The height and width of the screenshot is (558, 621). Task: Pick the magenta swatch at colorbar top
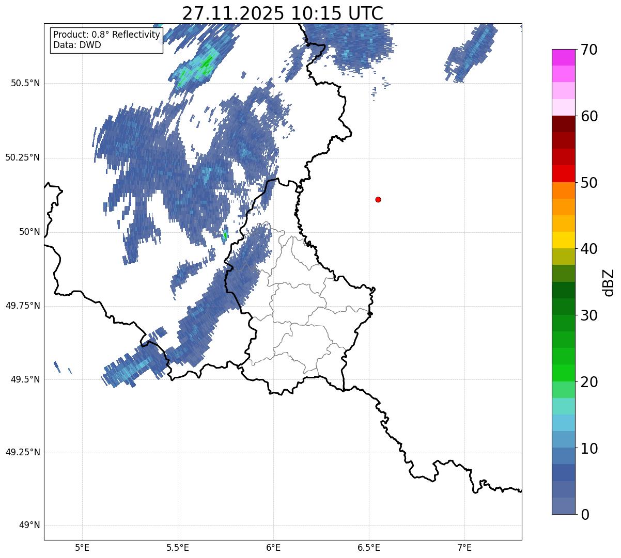pos(563,57)
